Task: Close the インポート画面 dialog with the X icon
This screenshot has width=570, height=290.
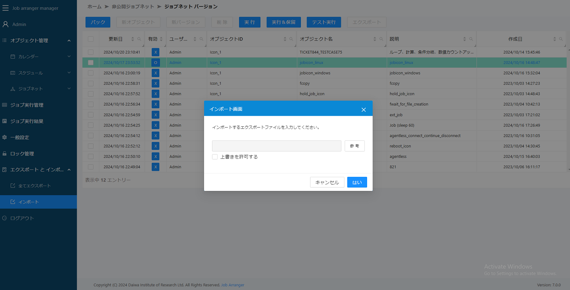Action: [363, 110]
